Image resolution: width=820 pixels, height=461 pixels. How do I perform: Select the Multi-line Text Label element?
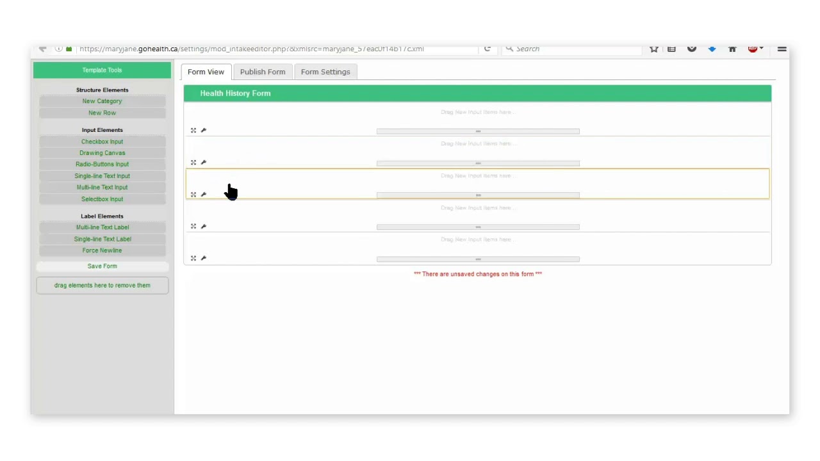pos(102,227)
